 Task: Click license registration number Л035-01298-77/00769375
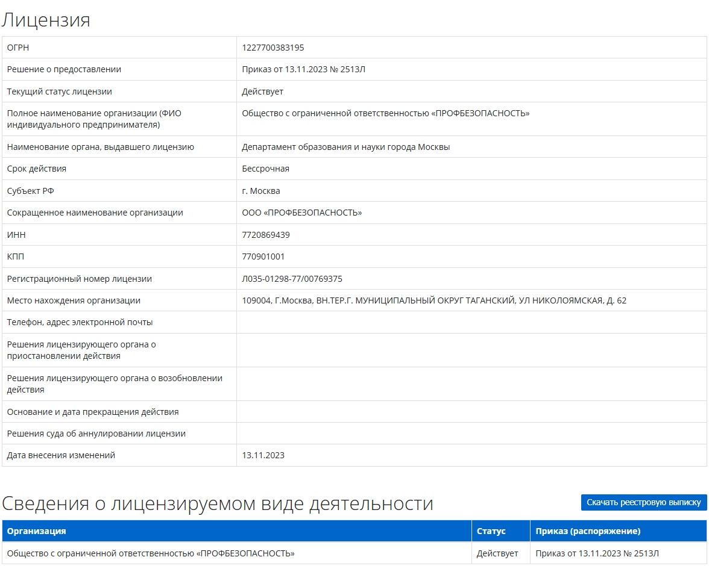tap(292, 279)
